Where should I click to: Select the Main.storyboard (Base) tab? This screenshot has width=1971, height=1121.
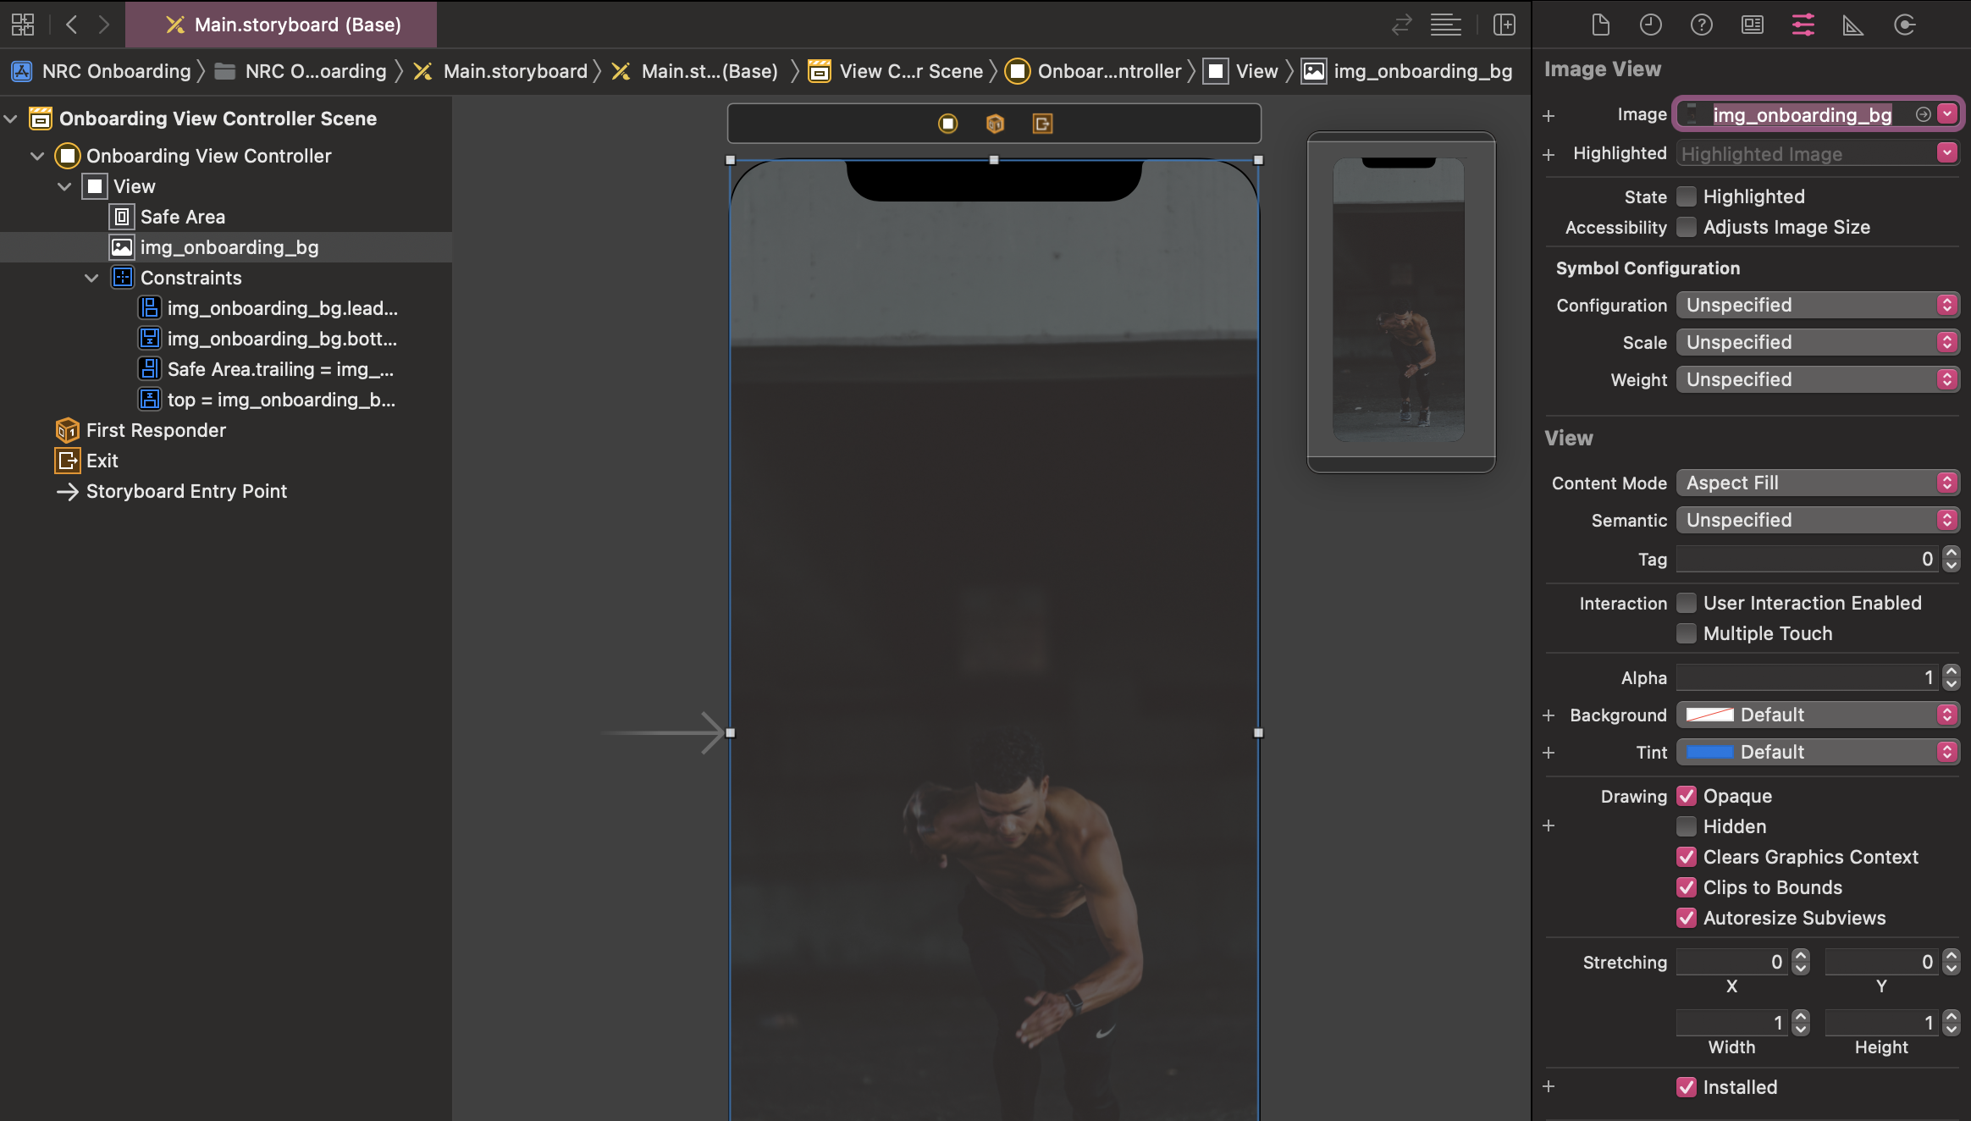click(282, 25)
